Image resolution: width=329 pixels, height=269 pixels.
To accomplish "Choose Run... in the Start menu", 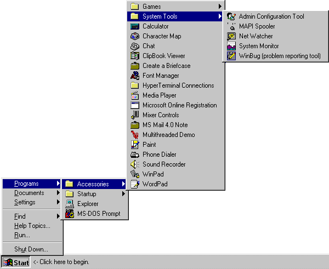I will (x=32, y=235).
